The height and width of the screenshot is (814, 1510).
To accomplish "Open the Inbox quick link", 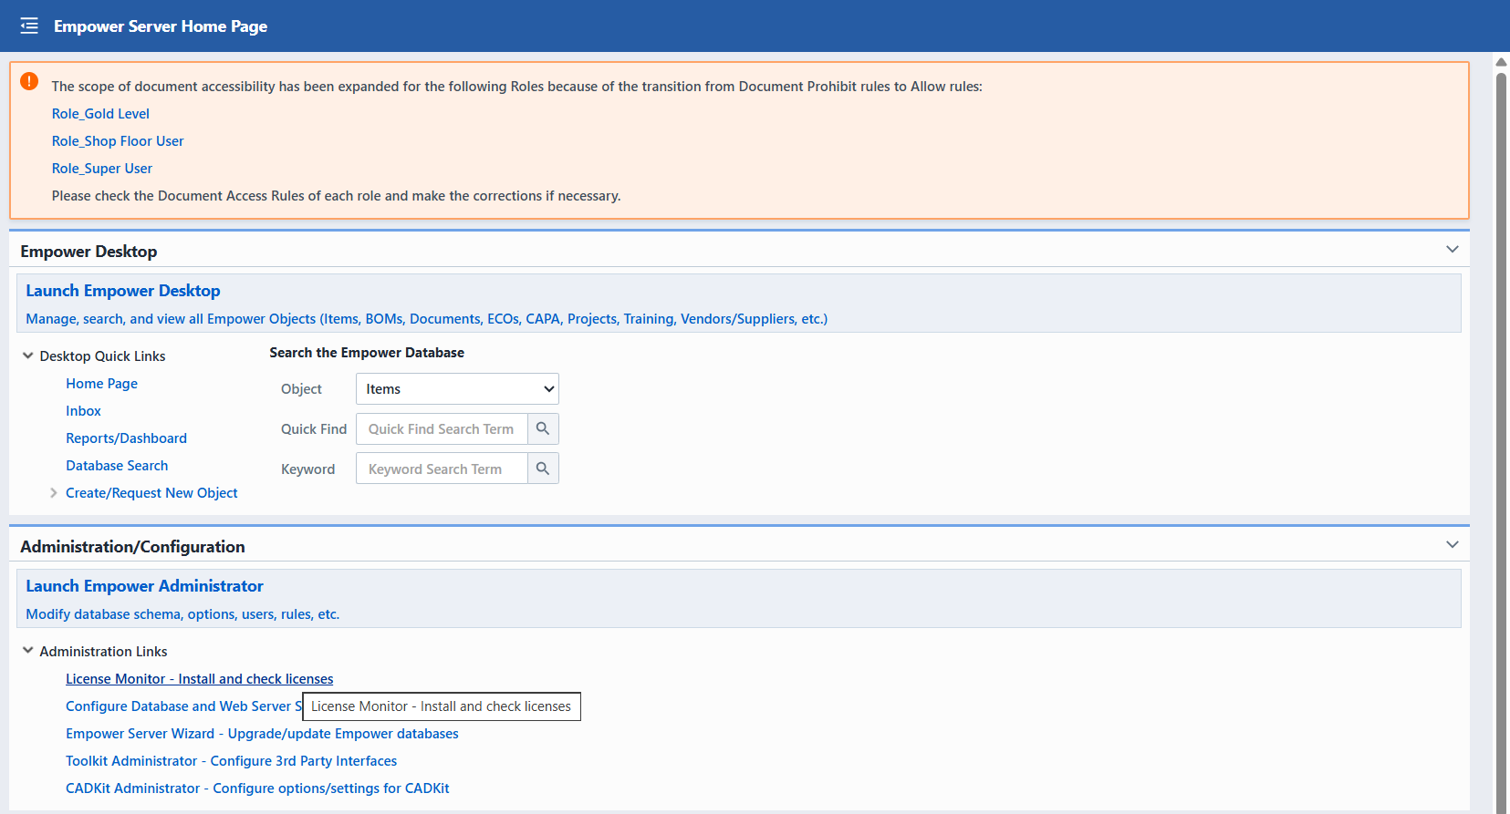I will pyautogui.click(x=83, y=410).
